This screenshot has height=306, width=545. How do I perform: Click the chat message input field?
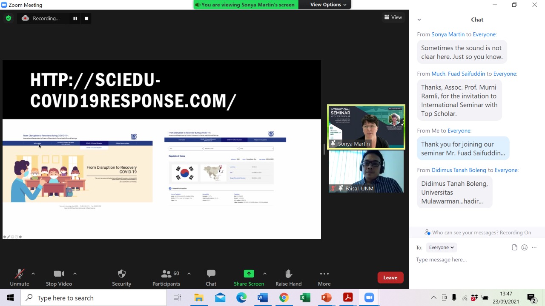click(468, 260)
